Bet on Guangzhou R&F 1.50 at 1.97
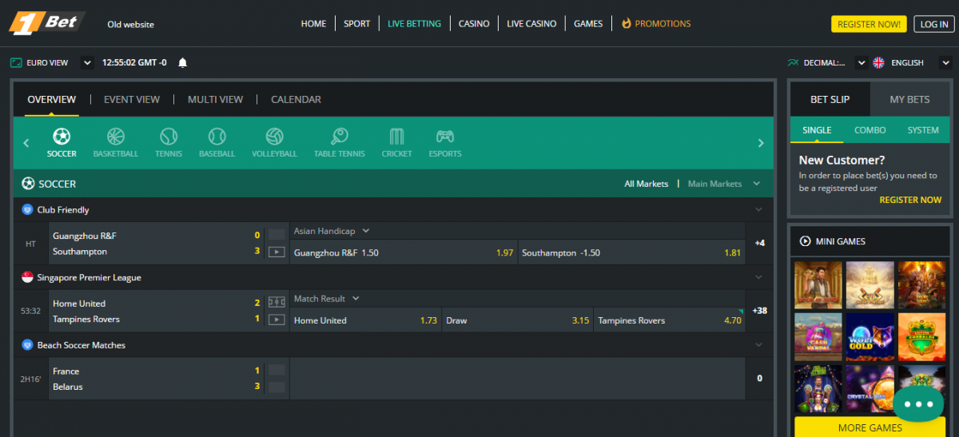Screen dimensions: 959x437 coord(404,252)
